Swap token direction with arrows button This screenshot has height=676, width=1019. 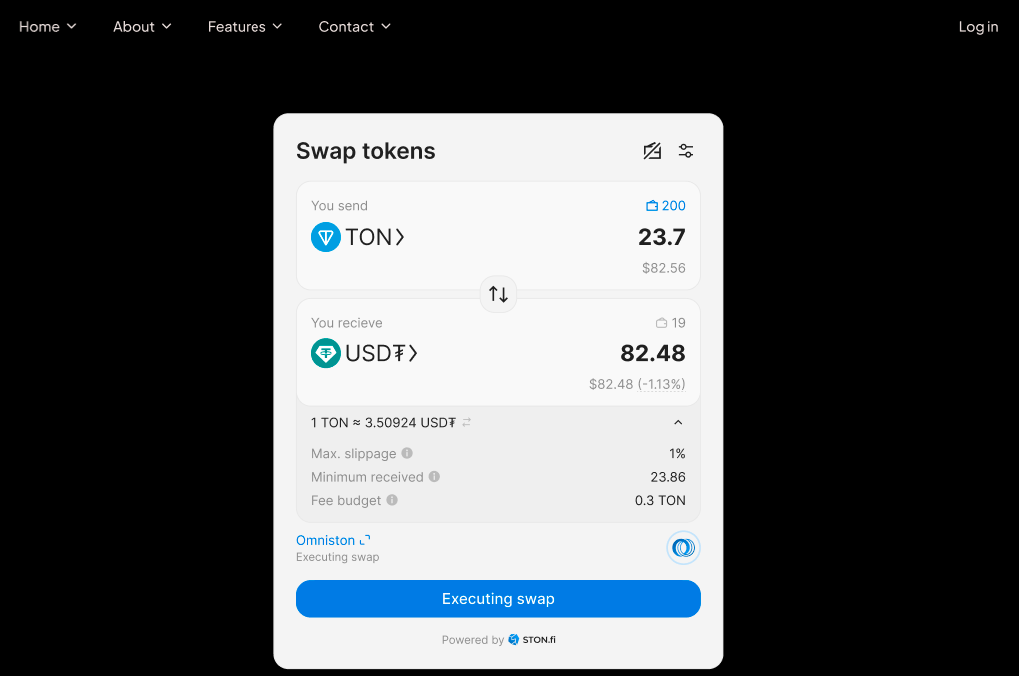tap(498, 294)
